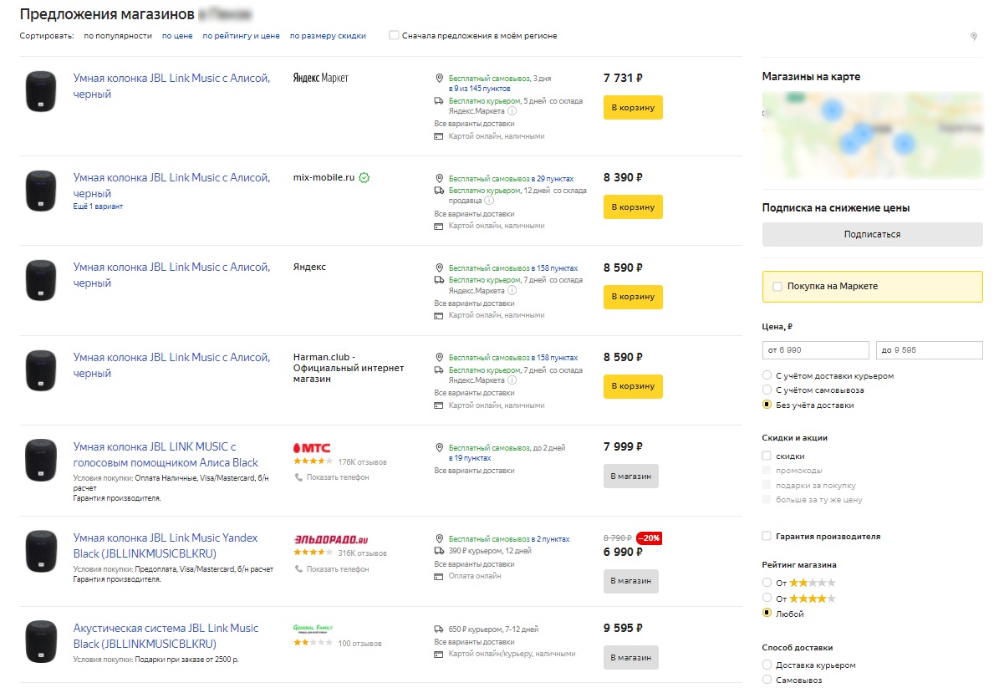Click the verified badge beside mix-mobile.ru
The width and height of the screenshot is (999, 688).
tap(364, 178)
